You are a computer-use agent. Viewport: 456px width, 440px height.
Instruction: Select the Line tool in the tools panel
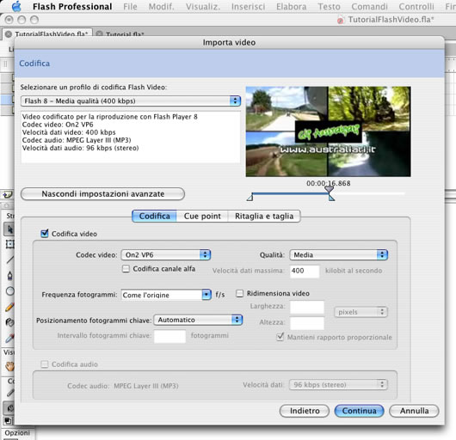(9, 260)
